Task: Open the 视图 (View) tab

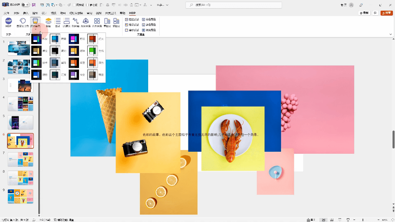Action: click(98, 13)
